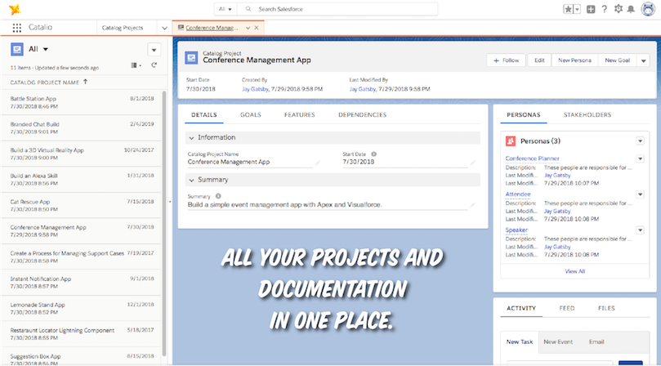The height and width of the screenshot is (366, 661).
Task: Sort by Catalog Project Name column header
Action: click(49, 83)
